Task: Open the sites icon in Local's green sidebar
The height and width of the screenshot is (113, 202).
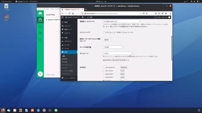Action: tap(40, 20)
